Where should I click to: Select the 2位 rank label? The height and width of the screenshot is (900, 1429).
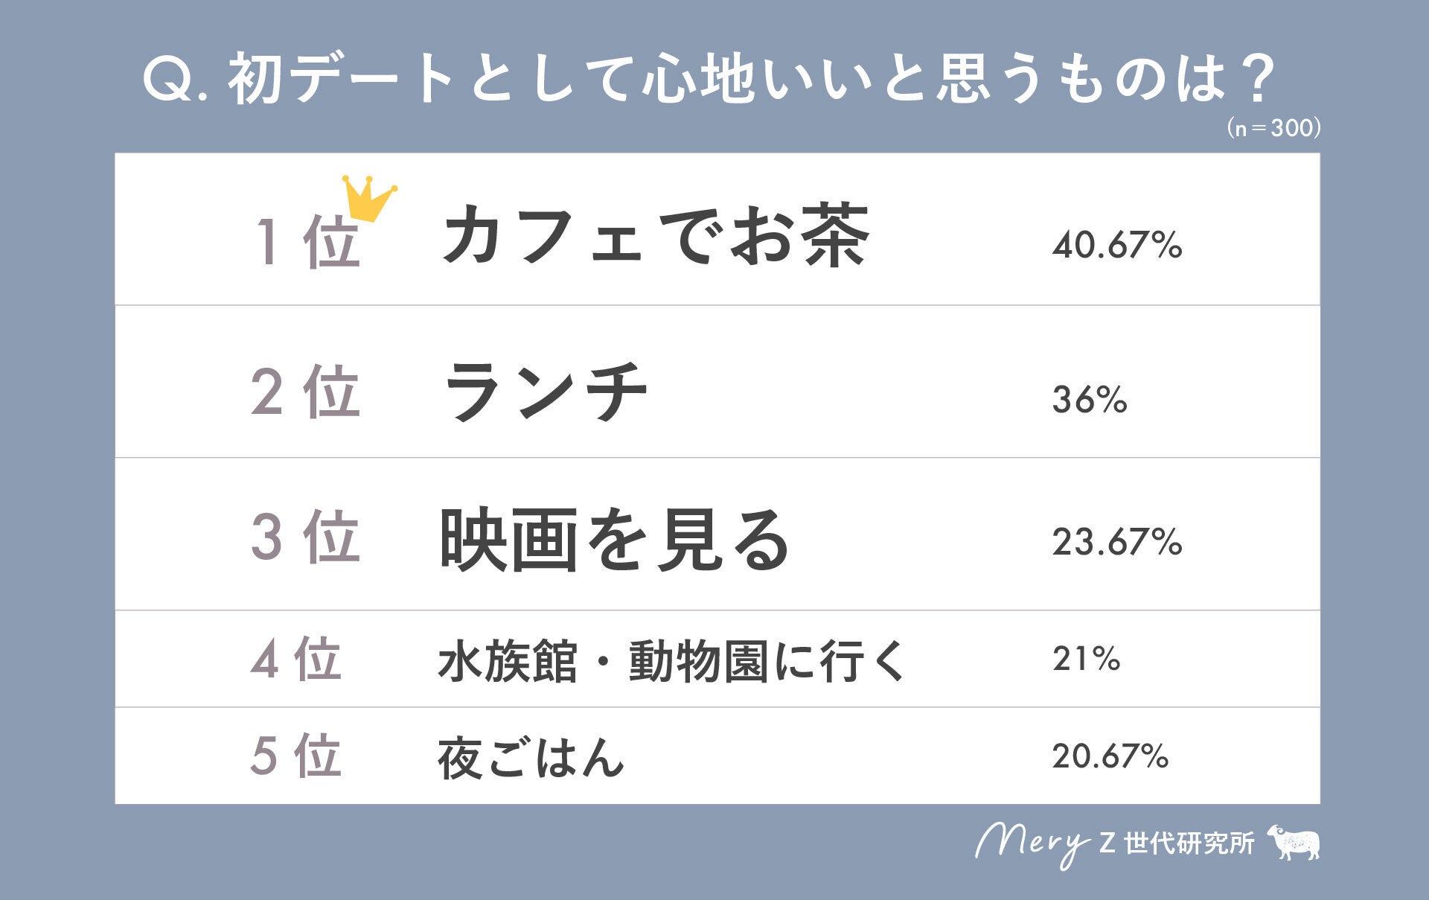(305, 392)
